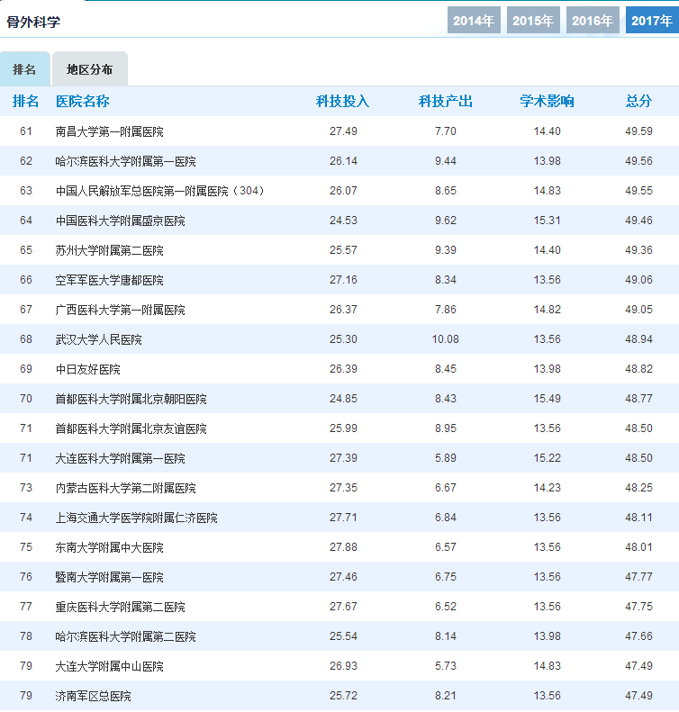Open the 排名 tab
Image resolution: width=679 pixels, height=712 pixels.
tap(24, 69)
